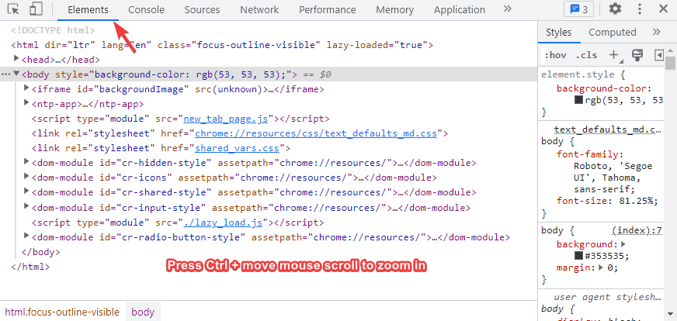
Task: Open the text_defaults_md.c… stylesheet source link
Action: point(608,129)
